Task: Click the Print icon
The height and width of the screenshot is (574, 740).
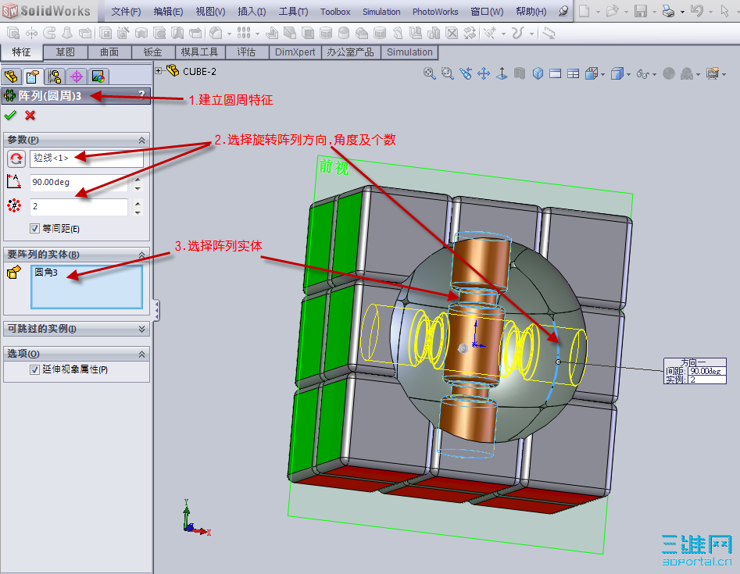Action: pyautogui.click(x=668, y=11)
